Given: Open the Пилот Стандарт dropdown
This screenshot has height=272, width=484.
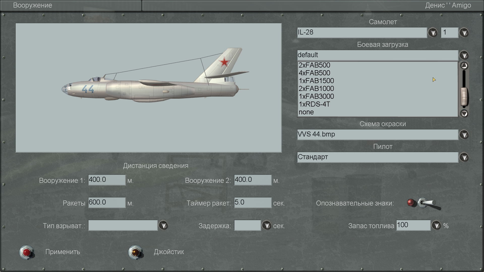Looking at the screenshot, I should [x=464, y=157].
